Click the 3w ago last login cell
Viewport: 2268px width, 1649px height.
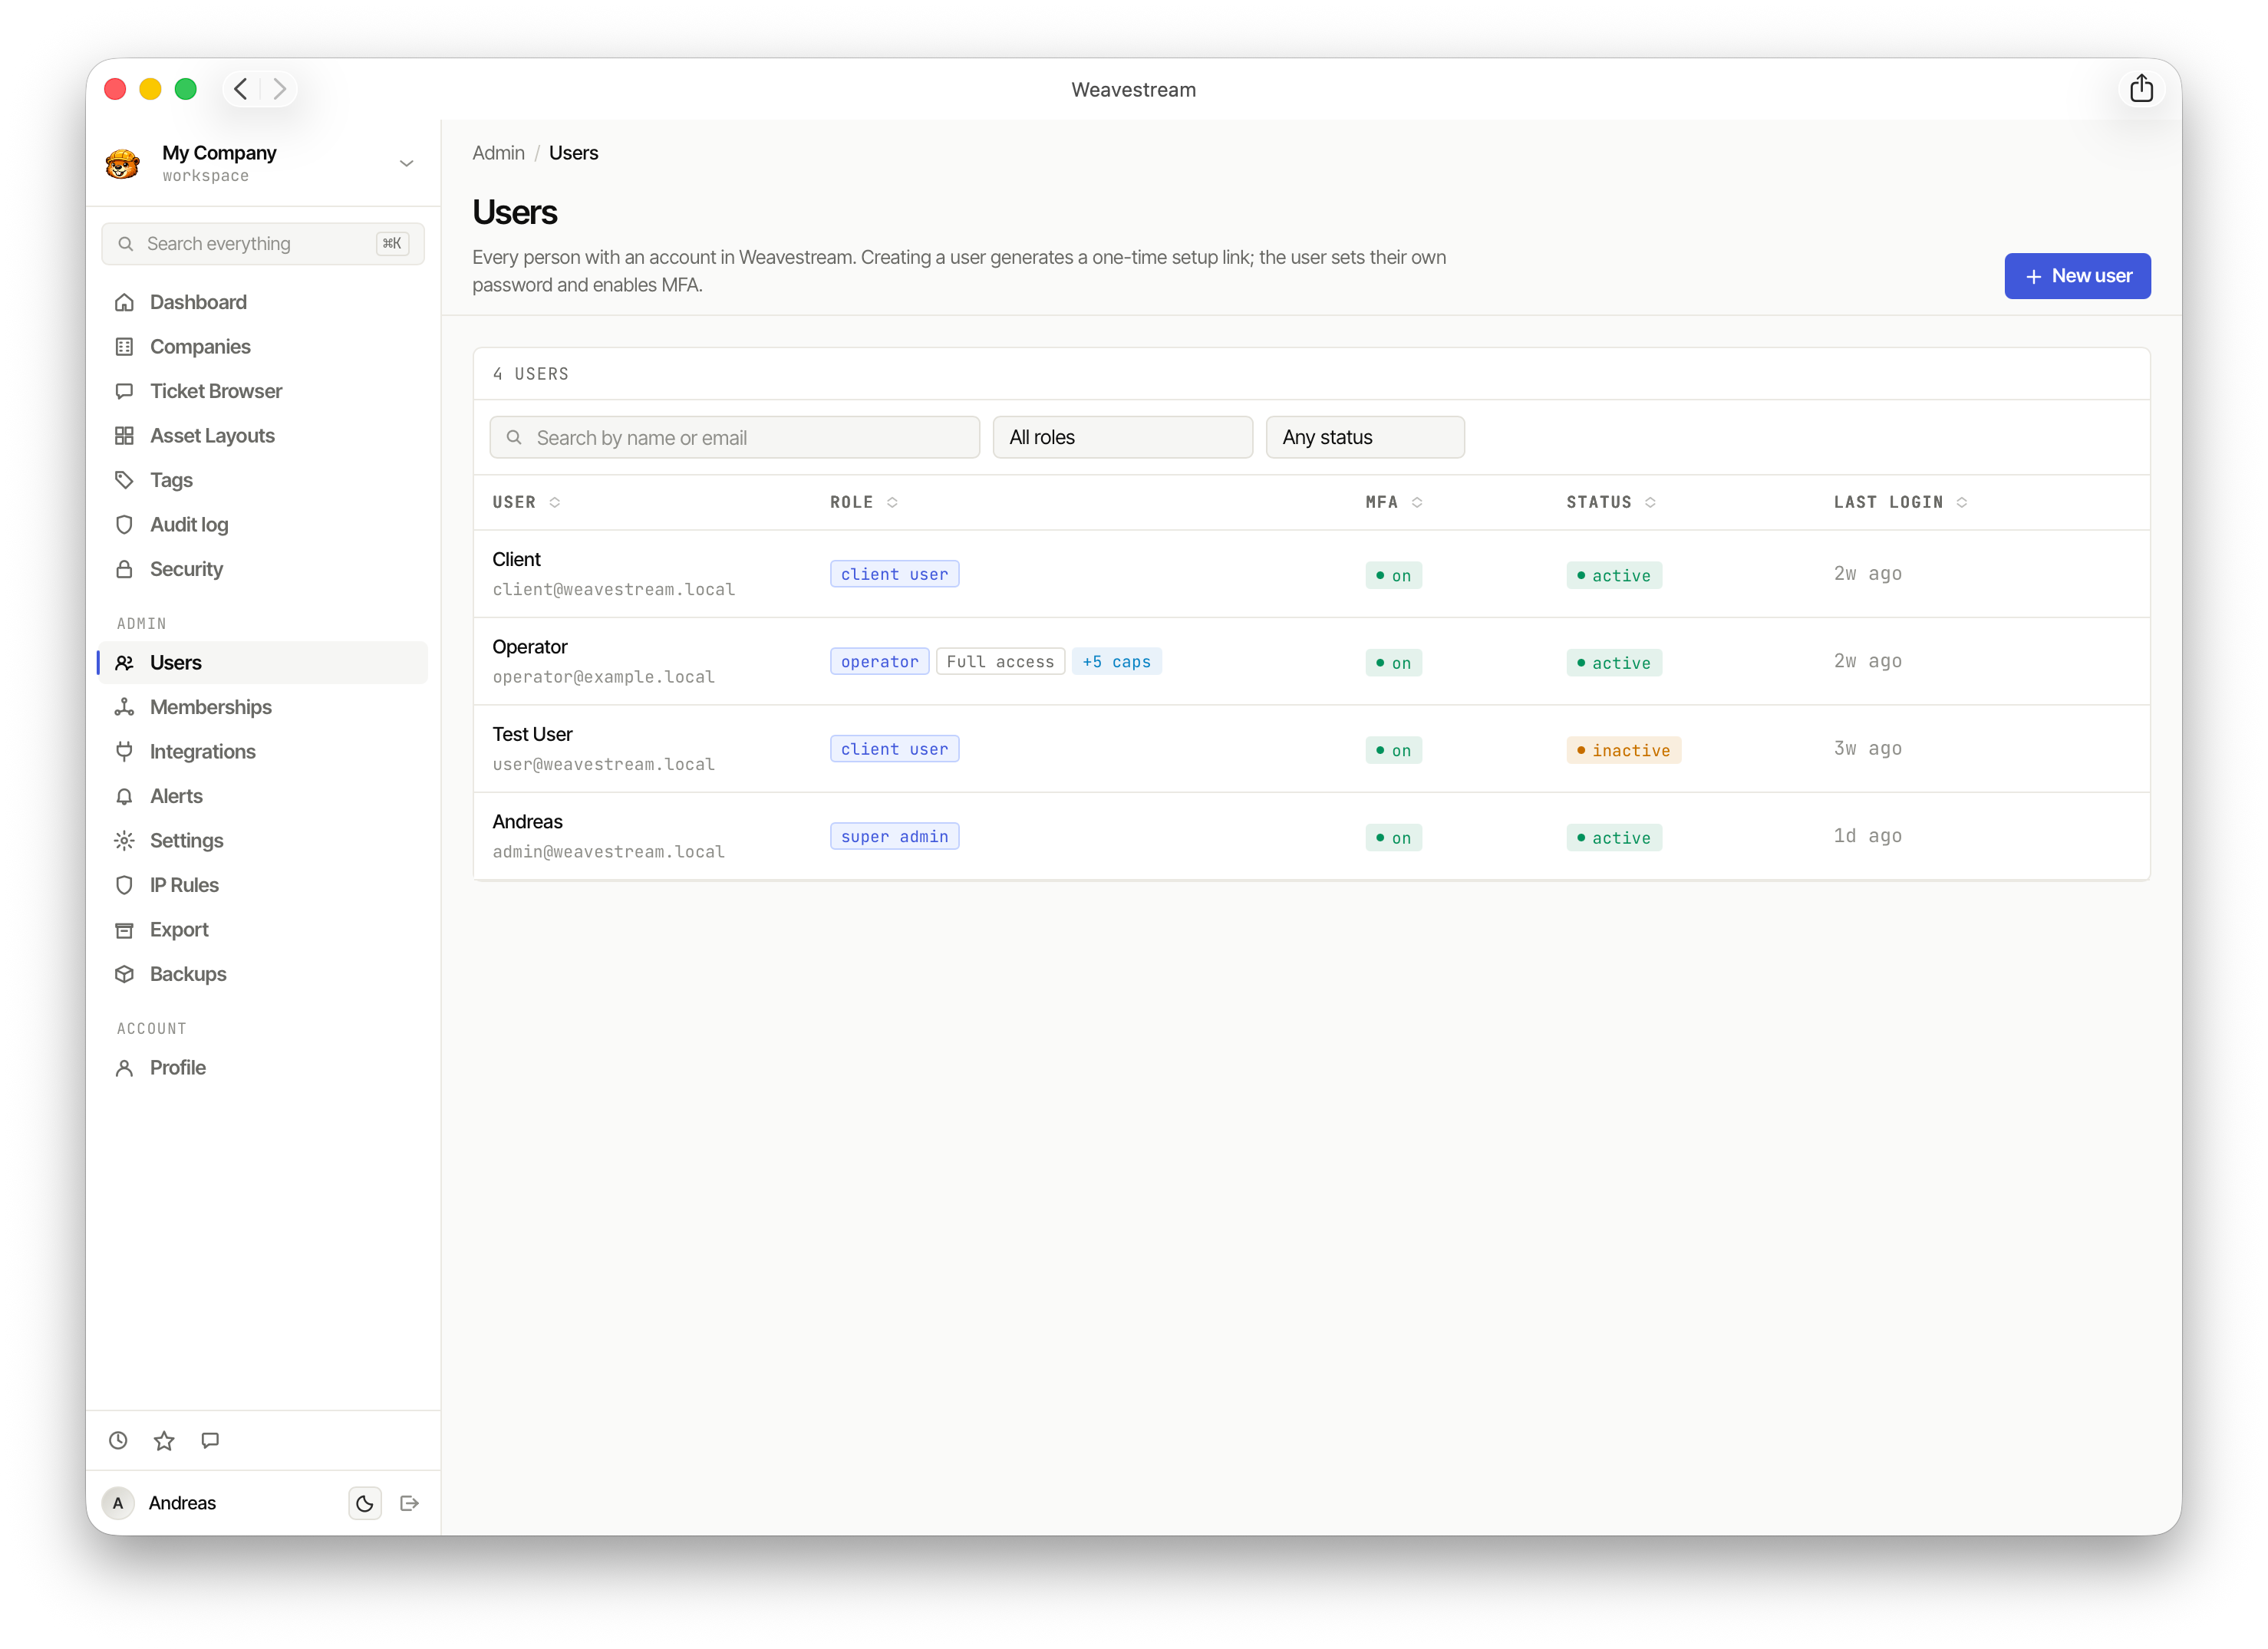(x=1867, y=749)
